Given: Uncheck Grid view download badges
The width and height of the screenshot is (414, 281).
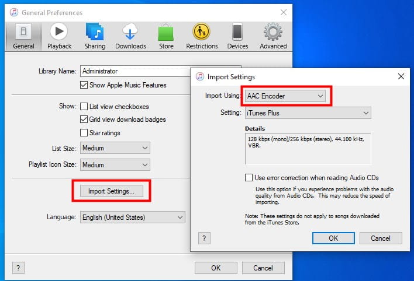Looking at the screenshot, I should [x=84, y=120].
